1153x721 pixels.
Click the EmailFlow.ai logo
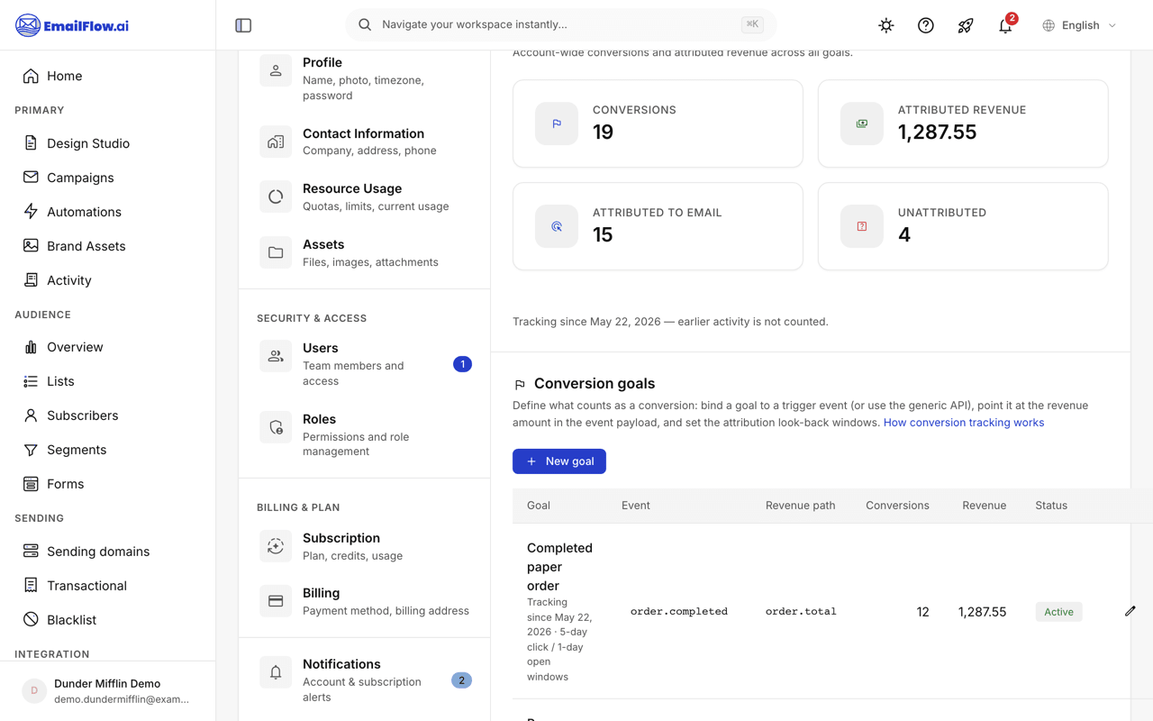tap(72, 25)
